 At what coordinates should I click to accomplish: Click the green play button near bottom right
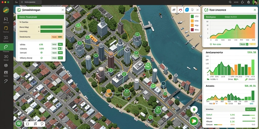194,121
